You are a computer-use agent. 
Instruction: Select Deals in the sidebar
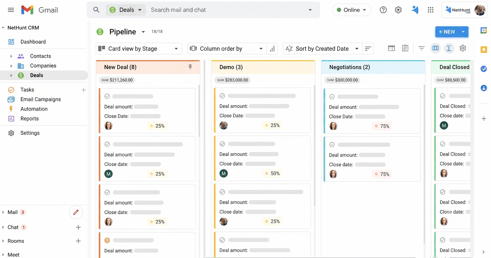coord(37,75)
